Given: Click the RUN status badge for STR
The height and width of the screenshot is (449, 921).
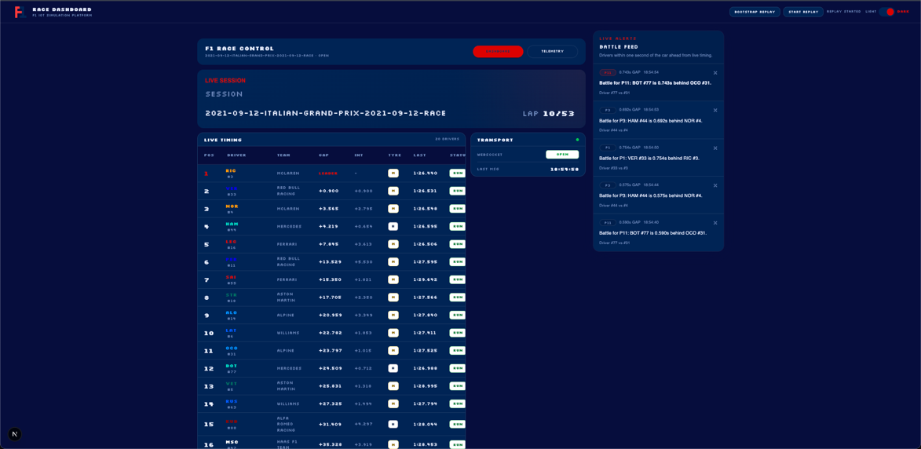Looking at the screenshot, I should point(457,298).
